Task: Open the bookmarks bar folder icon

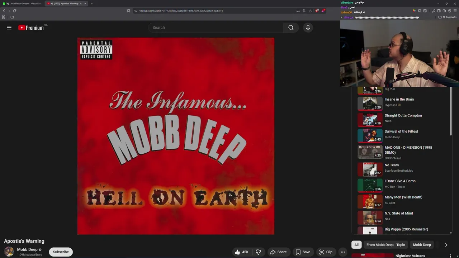Action: [12, 17]
